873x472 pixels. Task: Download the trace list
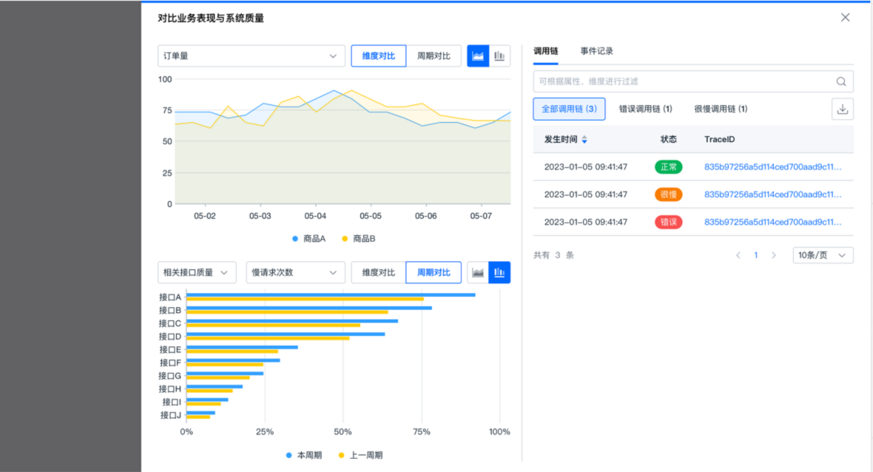click(842, 109)
